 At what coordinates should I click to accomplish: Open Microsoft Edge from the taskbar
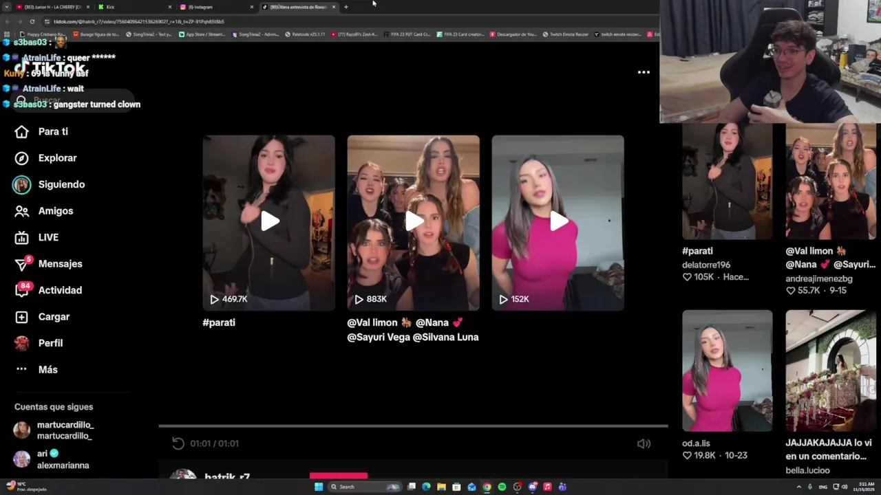pyautogui.click(x=426, y=487)
